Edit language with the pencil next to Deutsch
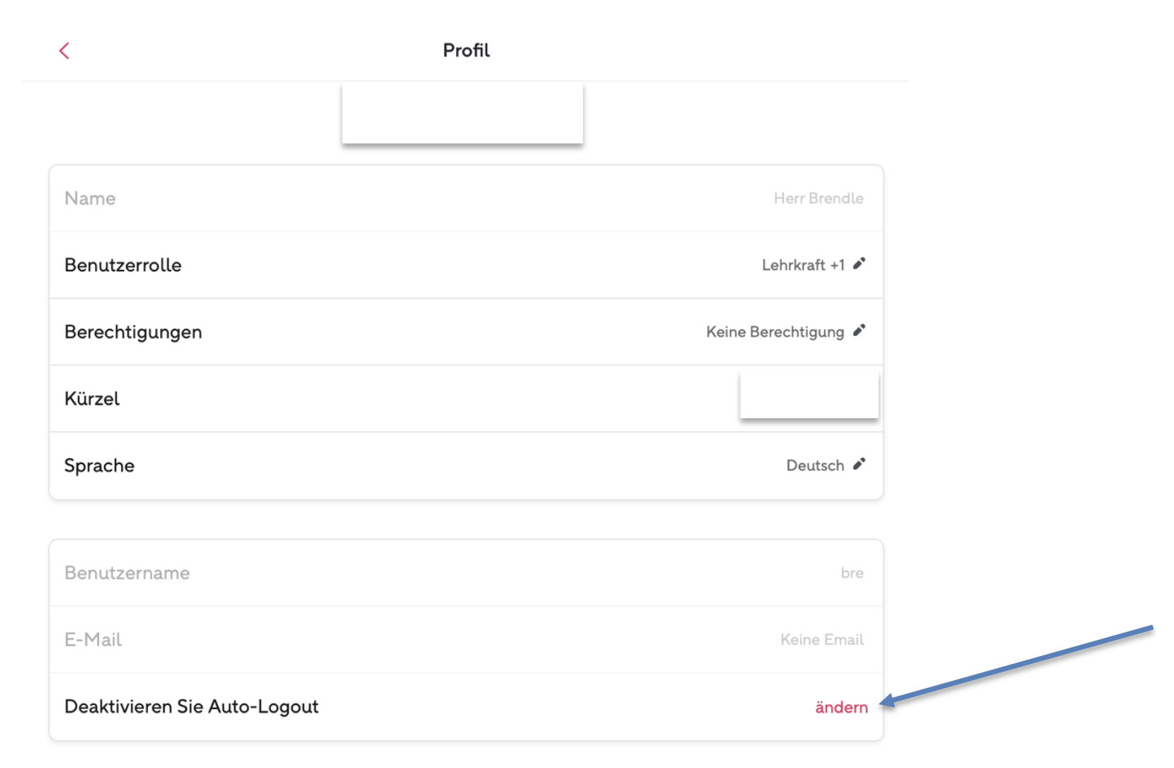This screenshot has width=1174, height=768. 859,465
